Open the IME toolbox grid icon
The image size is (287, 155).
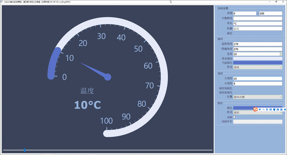pyautogui.click(x=281, y=109)
